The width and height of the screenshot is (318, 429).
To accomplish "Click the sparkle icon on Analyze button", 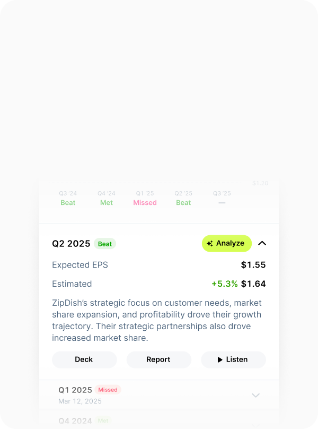I will coord(210,244).
